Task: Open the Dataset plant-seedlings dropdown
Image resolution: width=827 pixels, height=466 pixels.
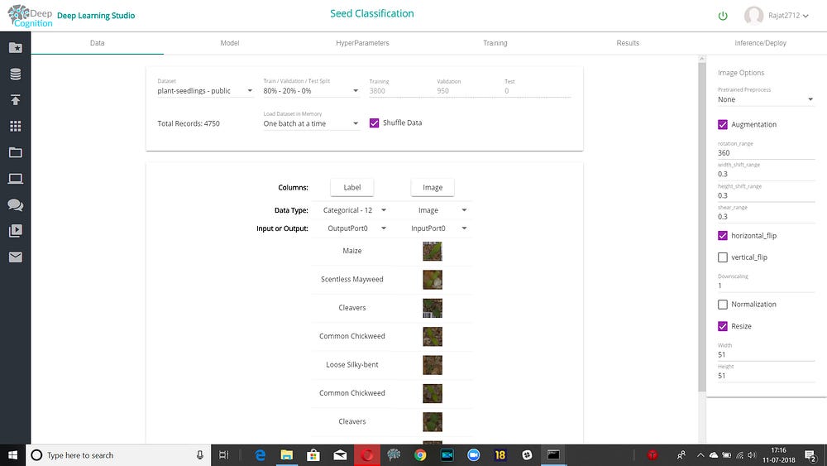Action: [x=205, y=91]
